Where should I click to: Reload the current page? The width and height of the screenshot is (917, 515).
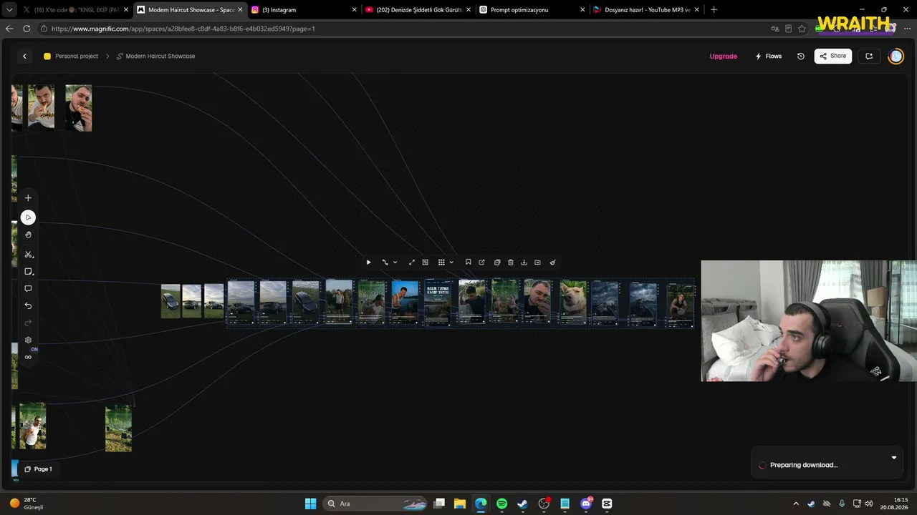point(27,29)
